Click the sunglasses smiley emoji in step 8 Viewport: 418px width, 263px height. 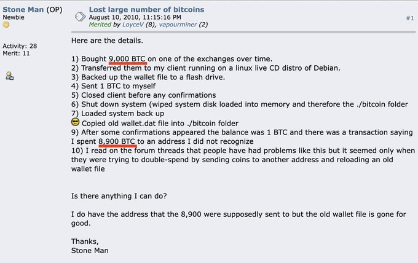pos(76,122)
